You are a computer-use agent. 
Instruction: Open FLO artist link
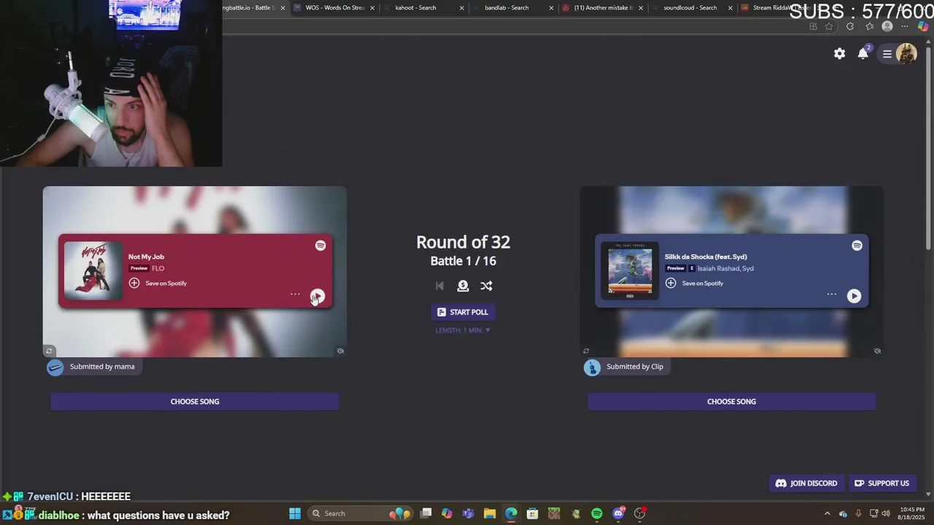(x=158, y=268)
